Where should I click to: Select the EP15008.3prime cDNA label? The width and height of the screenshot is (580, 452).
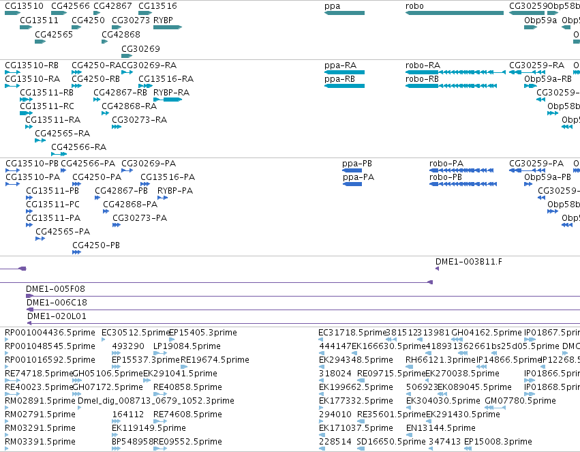(x=498, y=442)
